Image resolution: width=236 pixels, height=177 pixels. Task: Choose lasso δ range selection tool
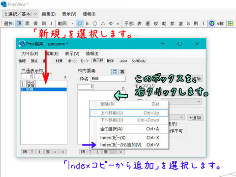pyautogui.click(x=87, y=24)
